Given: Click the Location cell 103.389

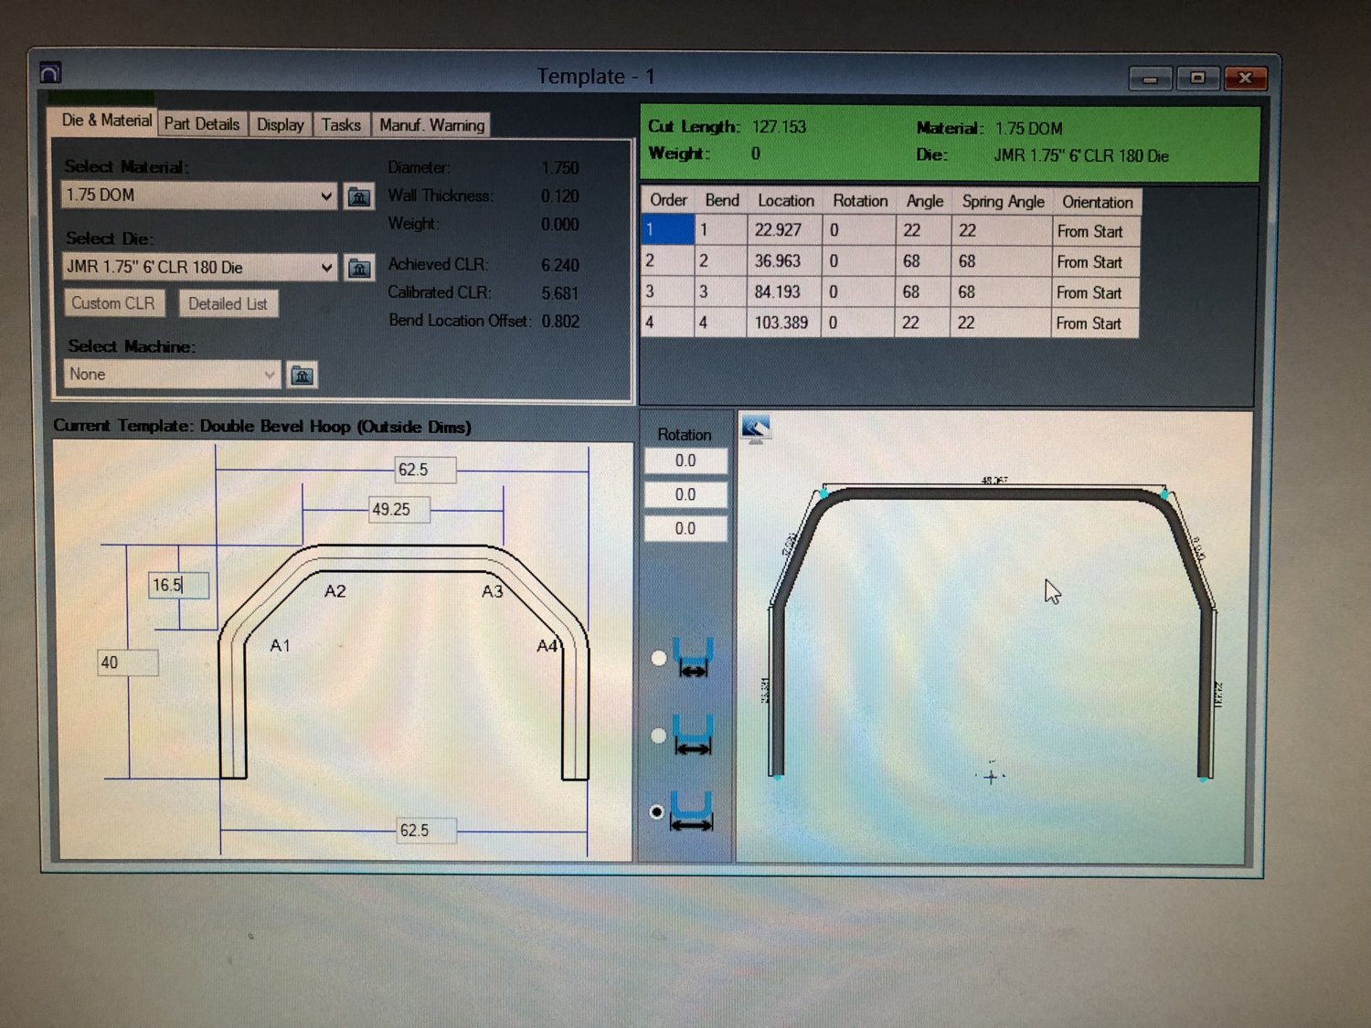Looking at the screenshot, I should pos(783,323).
